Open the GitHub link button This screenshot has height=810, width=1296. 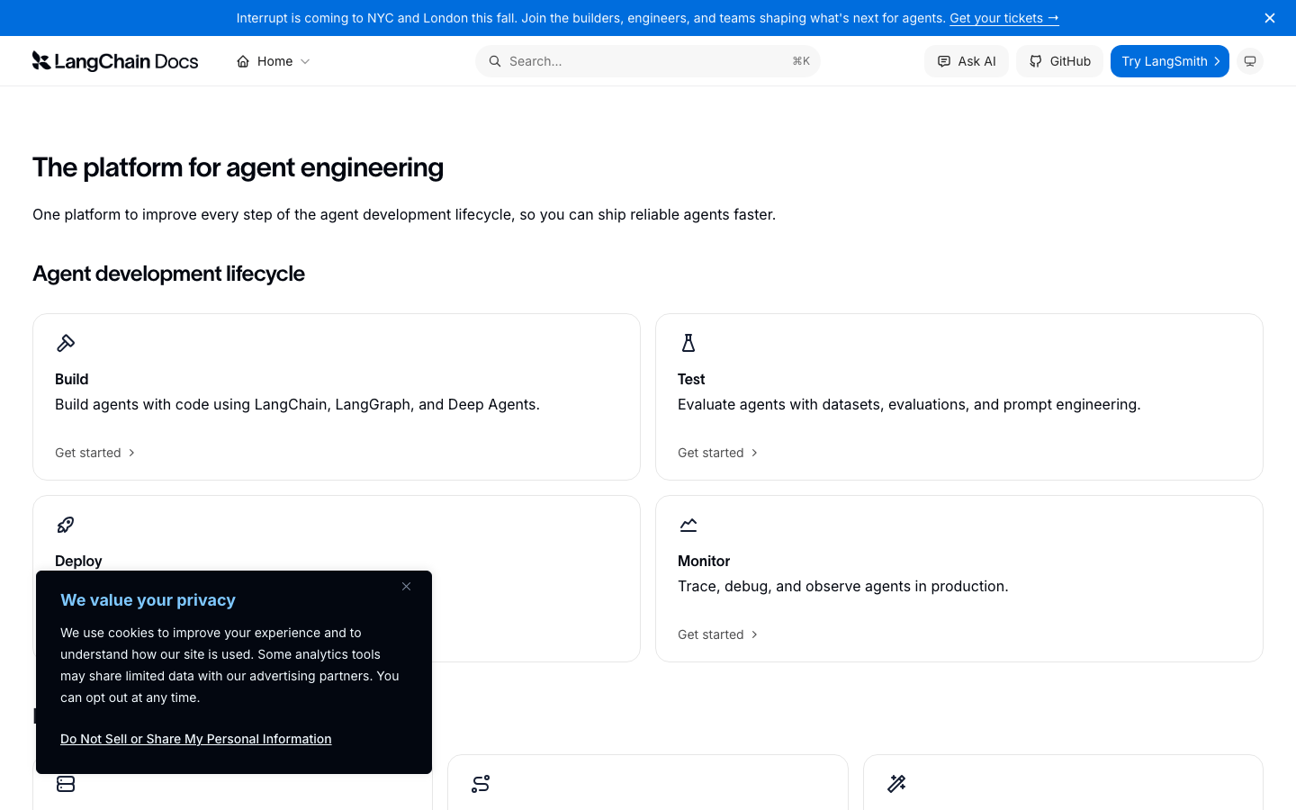(1059, 61)
